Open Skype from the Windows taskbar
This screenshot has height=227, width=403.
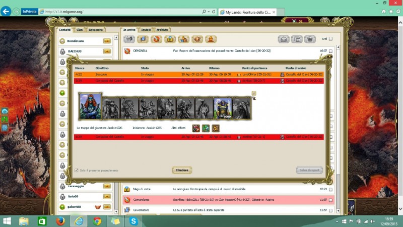(x=133, y=221)
